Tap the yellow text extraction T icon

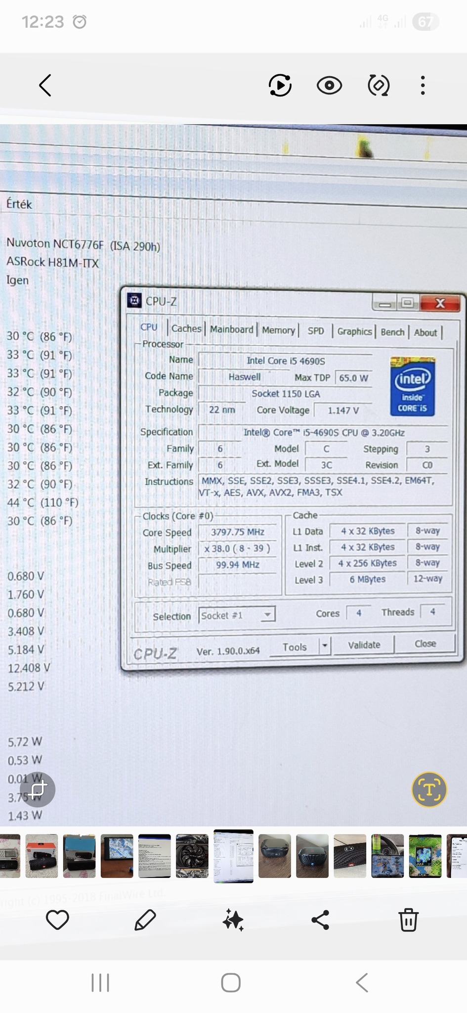click(429, 789)
